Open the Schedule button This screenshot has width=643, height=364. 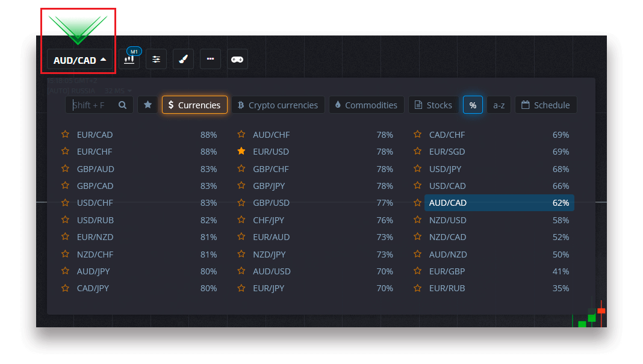546,105
